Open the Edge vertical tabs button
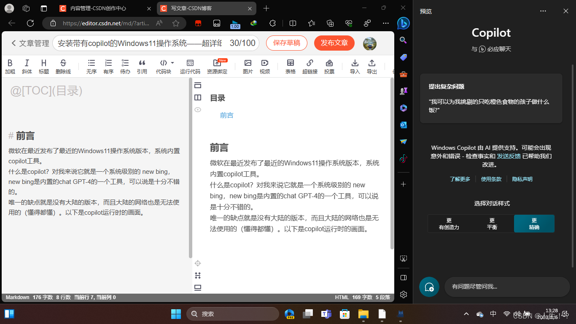576x324 pixels. tap(44, 8)
